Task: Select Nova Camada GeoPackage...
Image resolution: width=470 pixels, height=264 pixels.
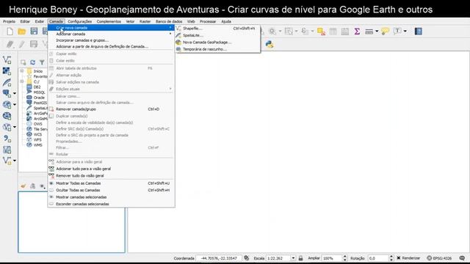Action: point(218,43)
